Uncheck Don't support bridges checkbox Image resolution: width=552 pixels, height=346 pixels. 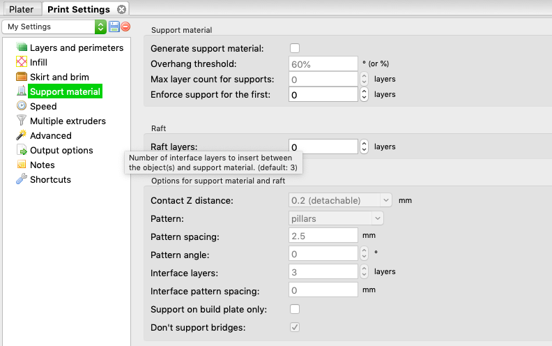tap(295, 327)
